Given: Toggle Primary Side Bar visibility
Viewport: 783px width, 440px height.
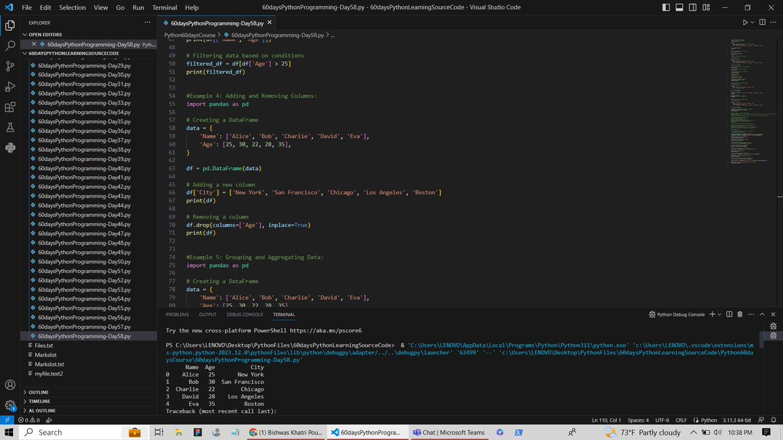Looking at the screenshot, I should coord(666,7).
